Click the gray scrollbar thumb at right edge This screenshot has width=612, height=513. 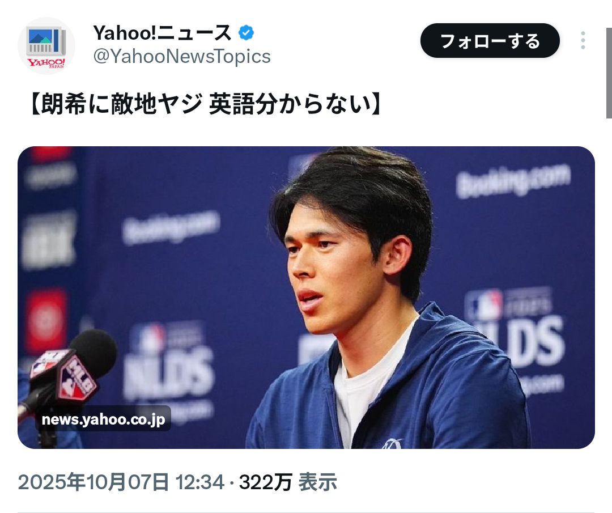pyautogui.click(x=609, y=73)
